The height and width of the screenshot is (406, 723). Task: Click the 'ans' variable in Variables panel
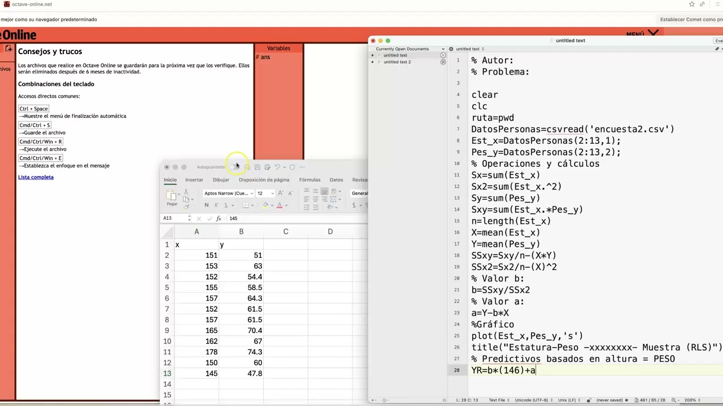coord(265,57)
